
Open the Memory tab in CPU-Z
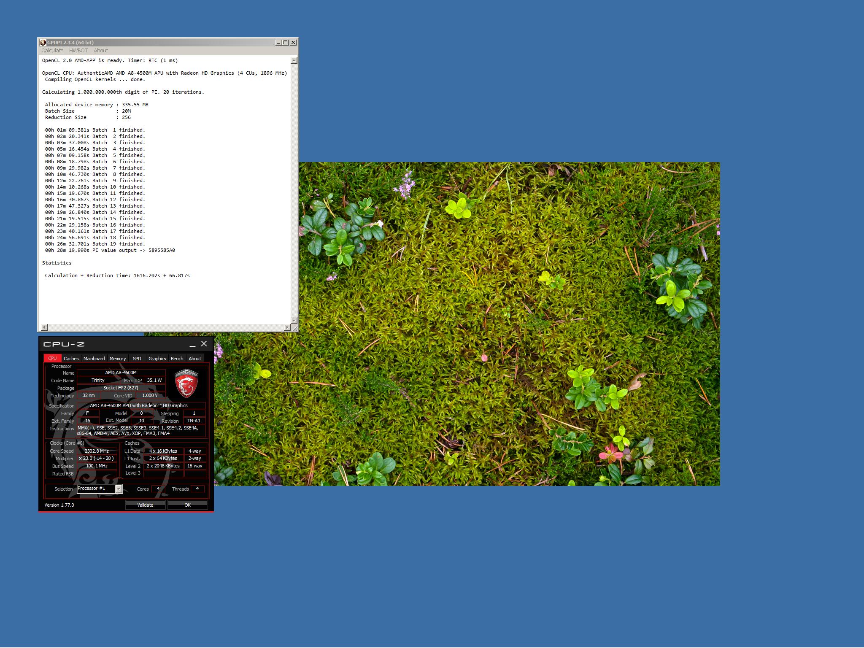pos(118,359)
